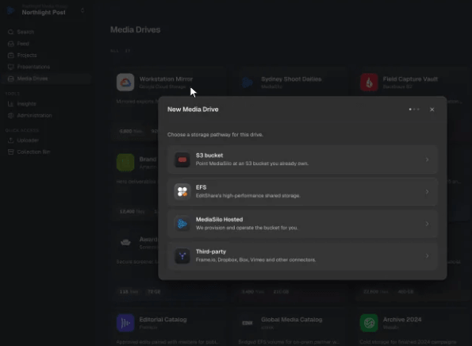Viewport: 472px width, 346px height.
Task: Select the S3 bucket red icon
Action: click(182, 160)
